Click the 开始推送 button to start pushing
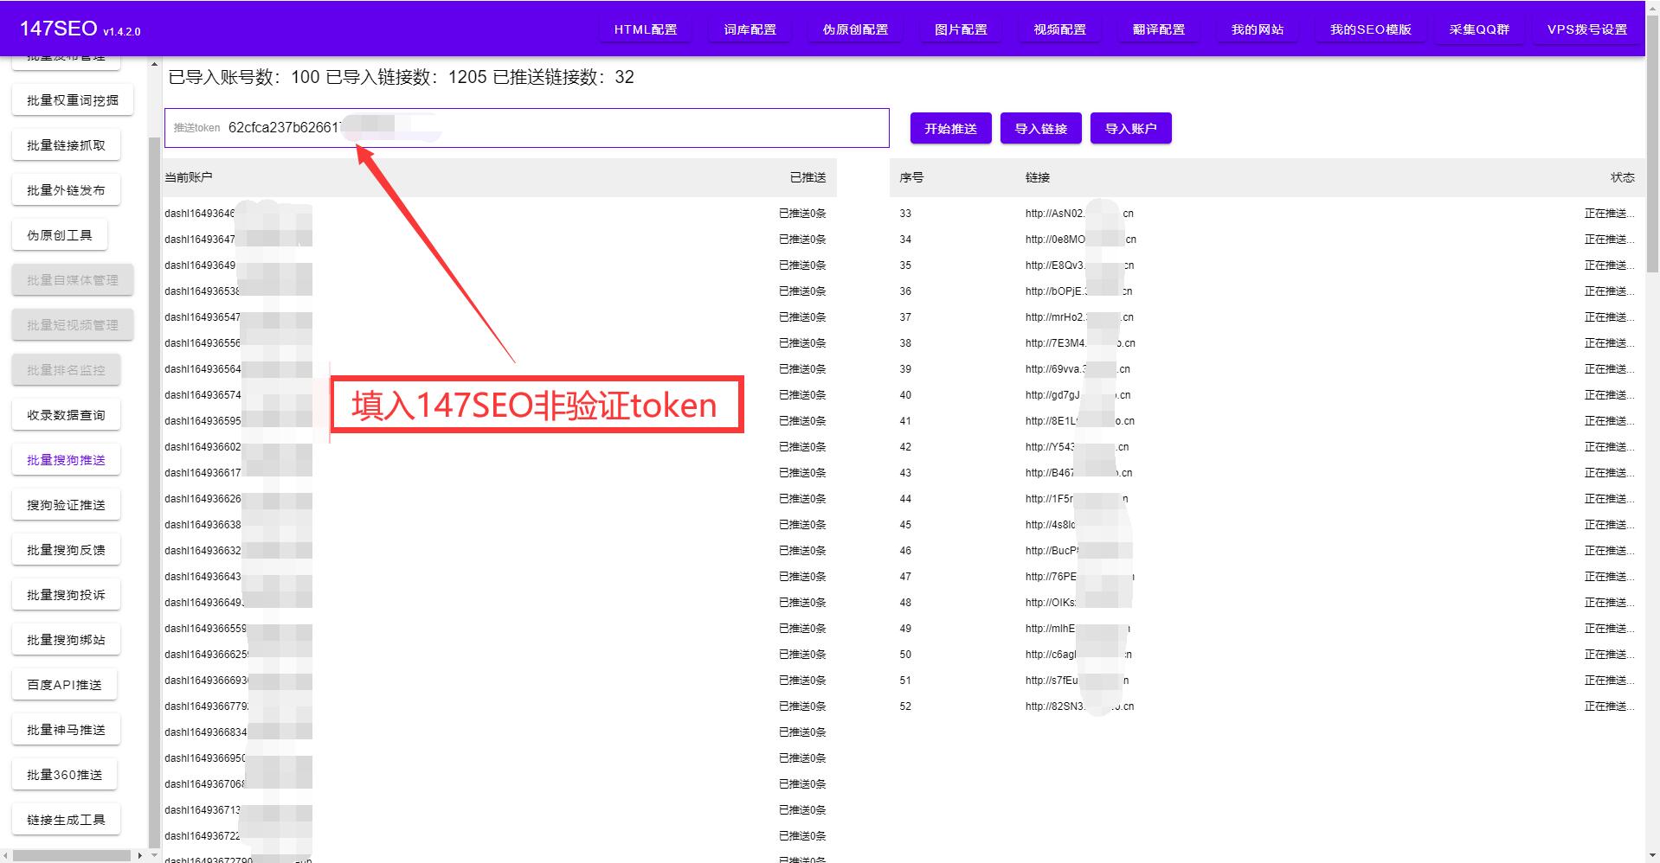Viewport: 1660px width, 863px height. [x=949, y=128]
